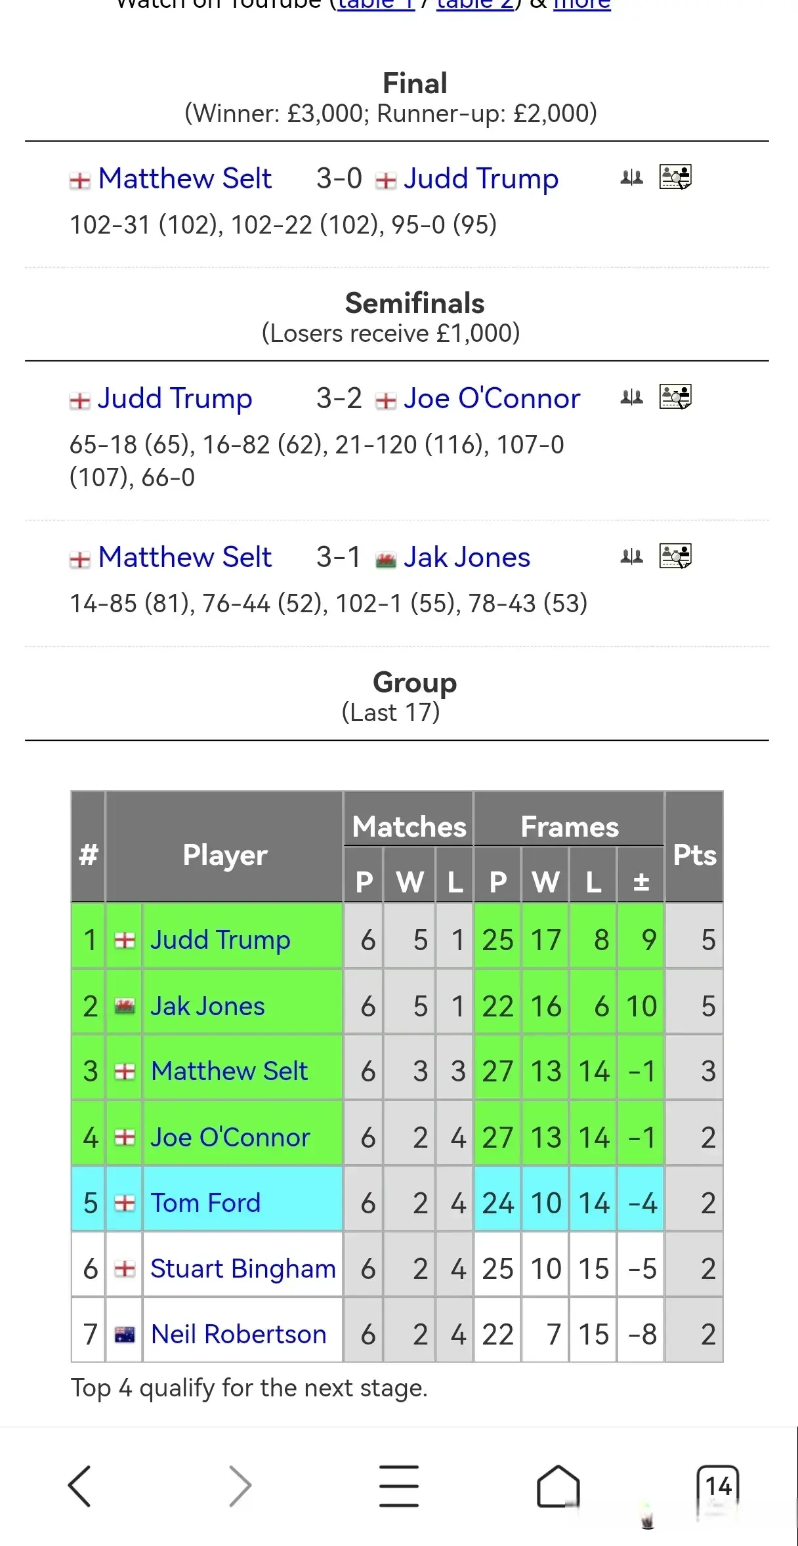Open the tab switcher showing 14 tabs
The image size is (798, 1546).
point(718,1486)
